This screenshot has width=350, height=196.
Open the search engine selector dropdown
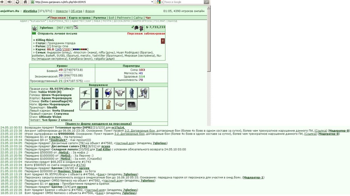coord(162,2)
